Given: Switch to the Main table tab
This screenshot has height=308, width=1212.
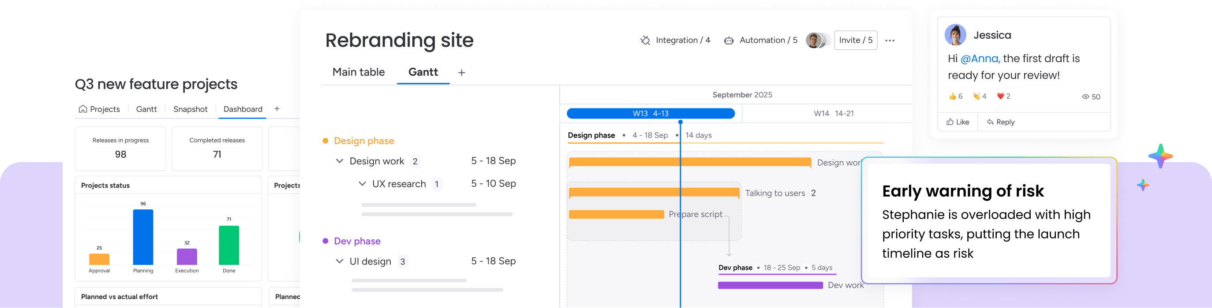Looking at the screenshot, I should click(x=359, y=72).
